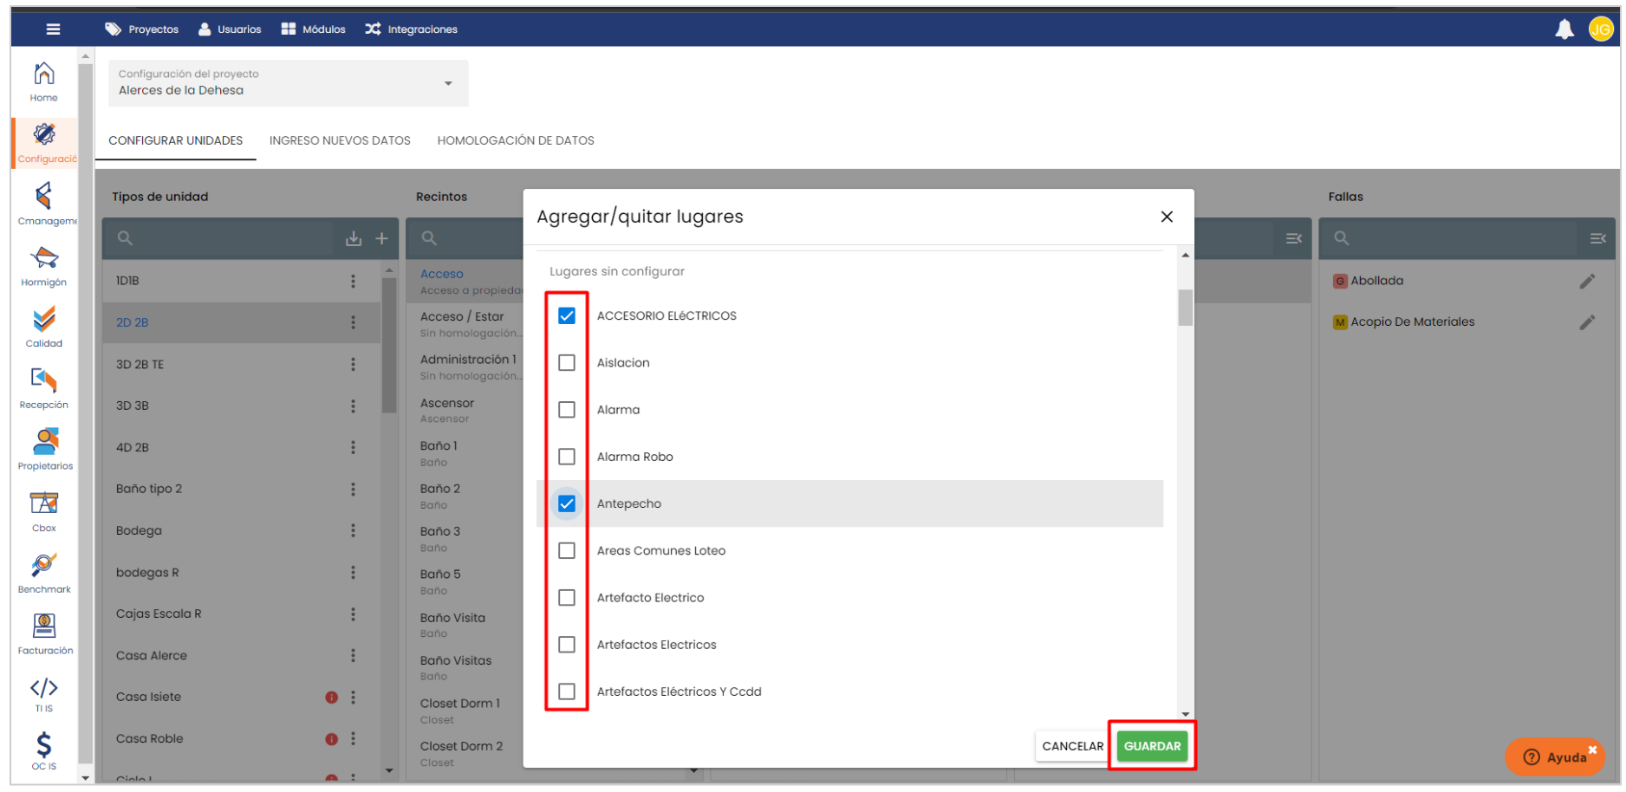Open the Calidad module icon
The image size is (1626, 792).
(x=44, y=326)
